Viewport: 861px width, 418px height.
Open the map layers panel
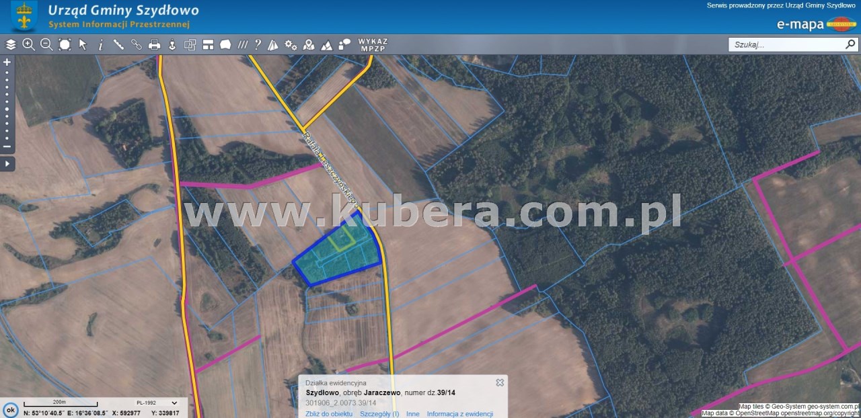(11, 45)
